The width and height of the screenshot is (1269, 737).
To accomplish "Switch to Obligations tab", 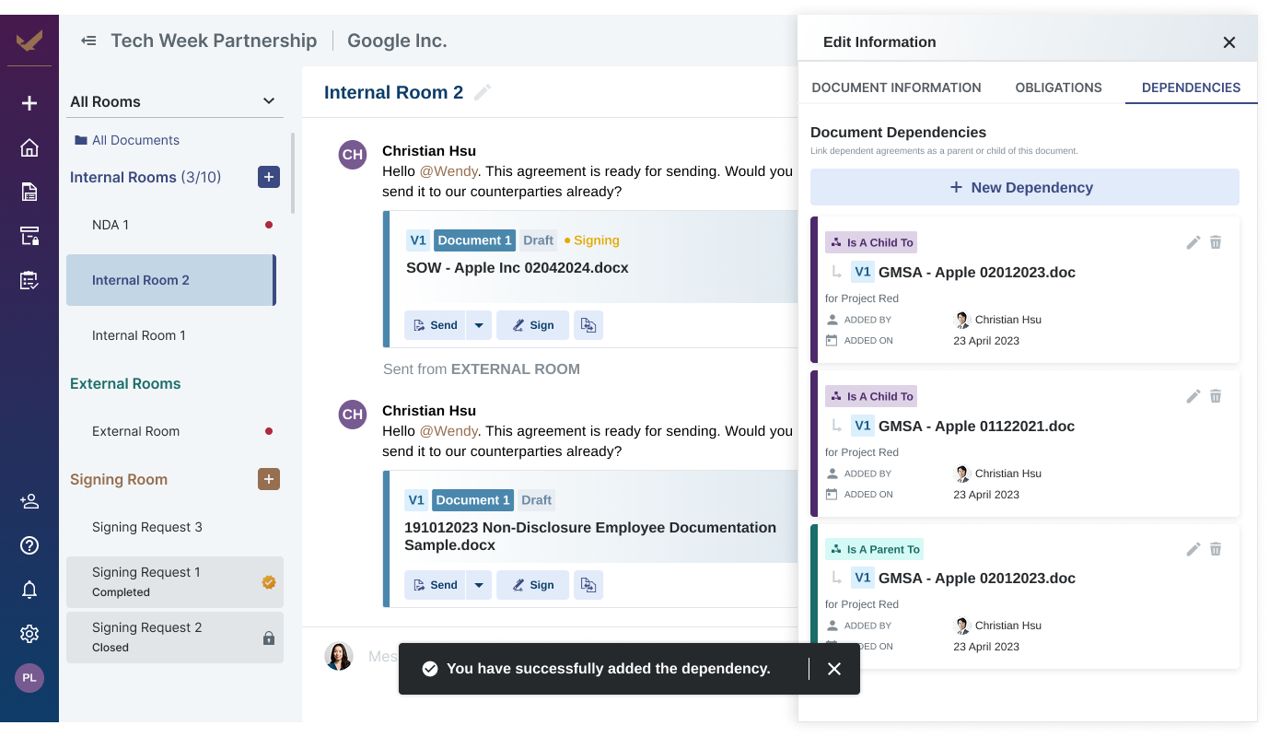I will [x=1058, y=88].
